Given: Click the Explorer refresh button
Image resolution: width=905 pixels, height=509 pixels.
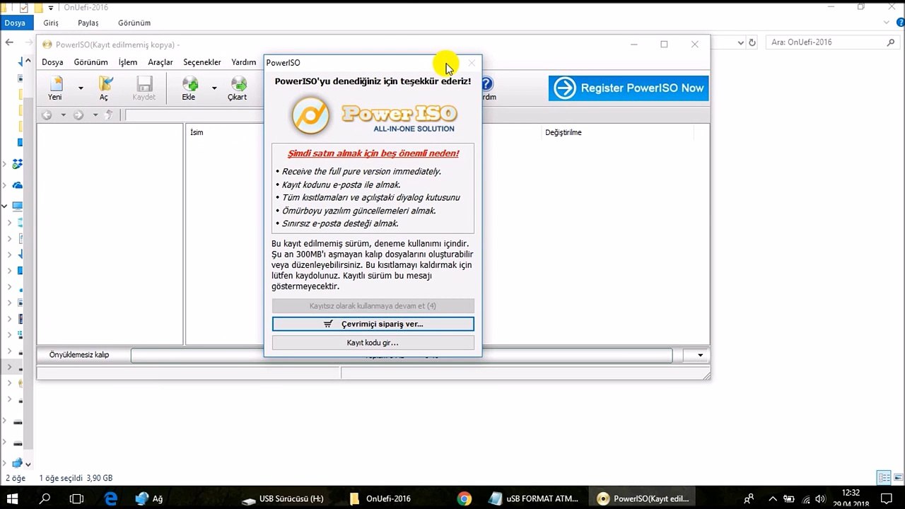Looking at the screenshot, I should click(752, 42).
